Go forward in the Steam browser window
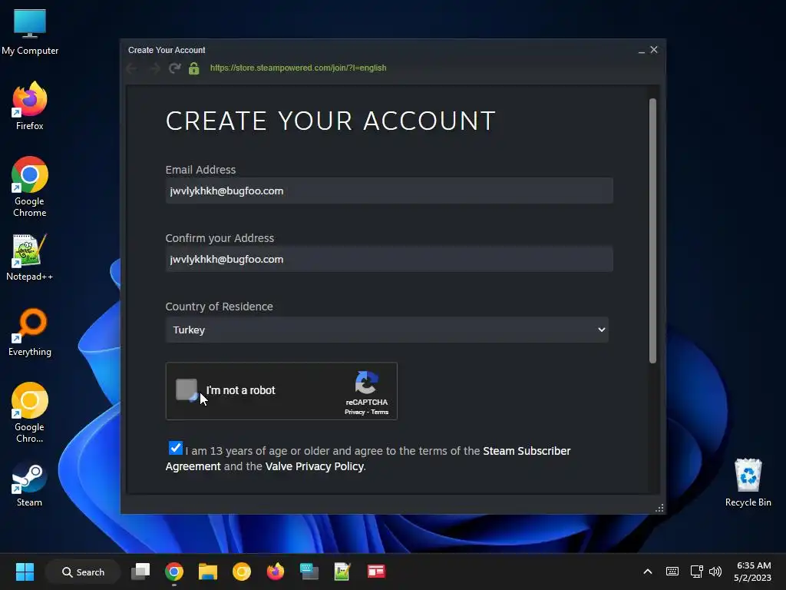Image resolution: width=786 pixels, height=590 pixels. [x=154, y=68]
